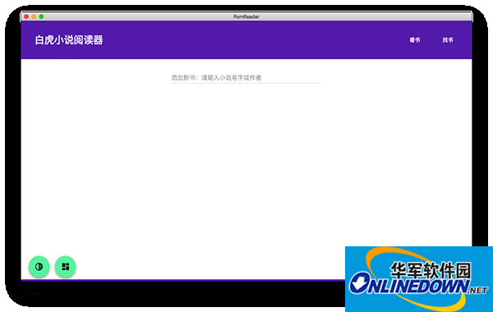This screenshot has width=493, height=312.
Task: Maximize PomReader window with green button
Action: click(42, 16)
